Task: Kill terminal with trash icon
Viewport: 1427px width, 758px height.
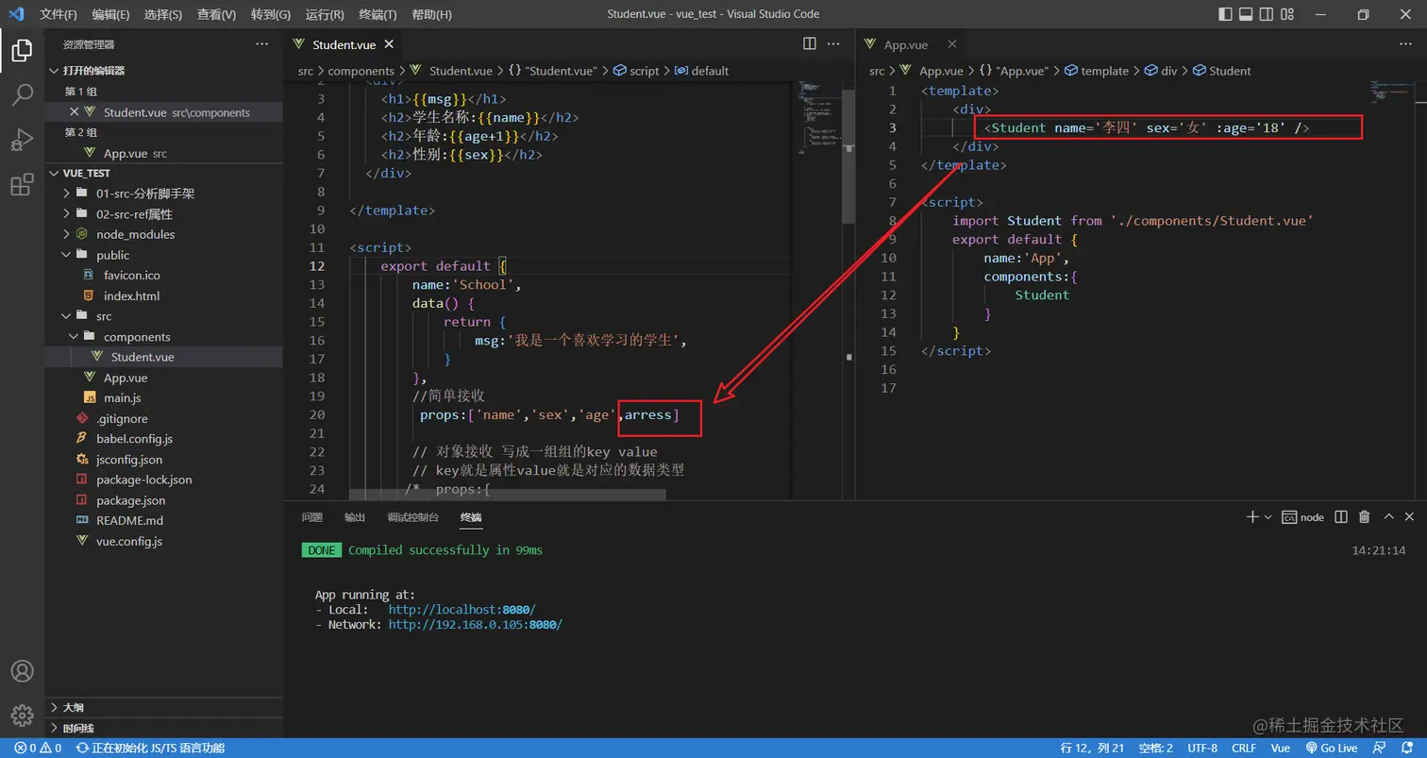Action: pyautogui.click(x=1364, y=516)
